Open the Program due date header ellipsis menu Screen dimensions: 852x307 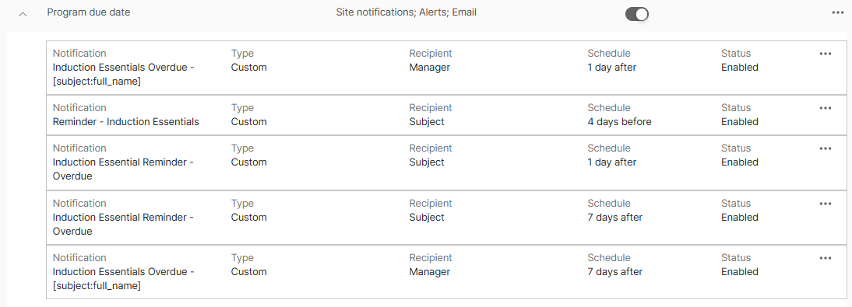click(837, 12)
